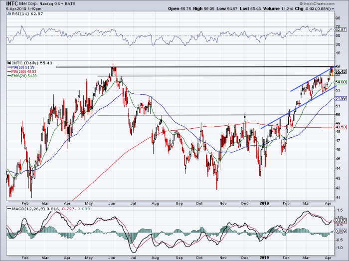
Task: Click the MA(50) 51.99 legend entry
Action: coord(21,67)
